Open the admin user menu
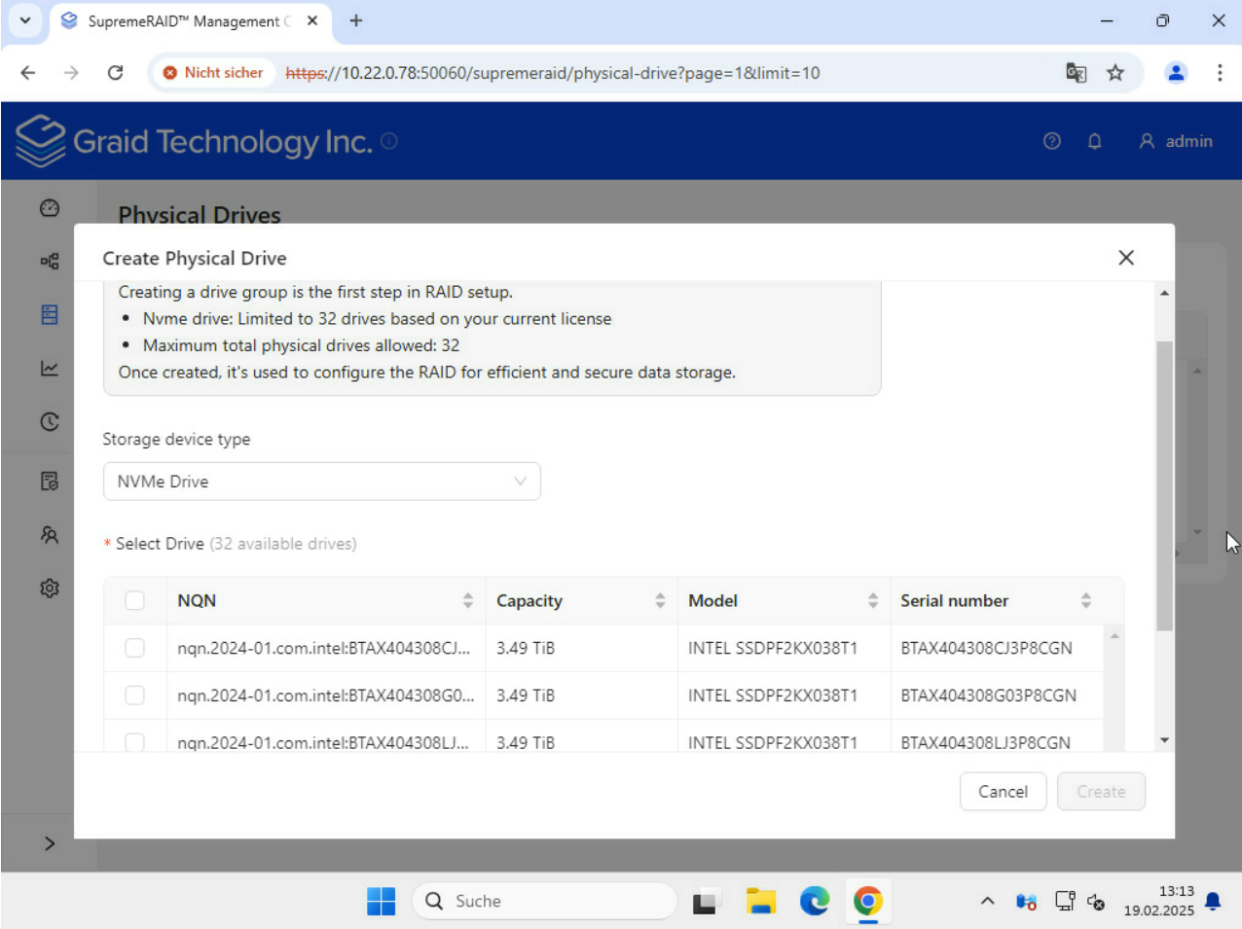This screenshot has height=929, width=1242. click(1176, 141)
